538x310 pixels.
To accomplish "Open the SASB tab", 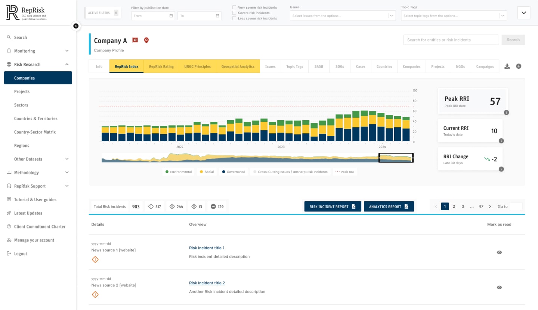I will 319,66.
